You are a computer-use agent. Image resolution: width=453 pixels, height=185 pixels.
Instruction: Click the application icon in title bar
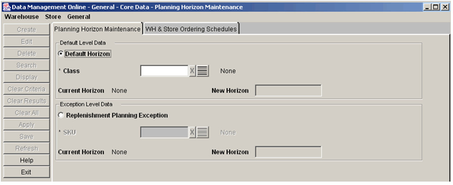(x=8, y=7)
